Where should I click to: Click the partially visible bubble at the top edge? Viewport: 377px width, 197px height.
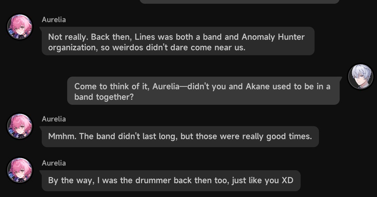point(240,2)
